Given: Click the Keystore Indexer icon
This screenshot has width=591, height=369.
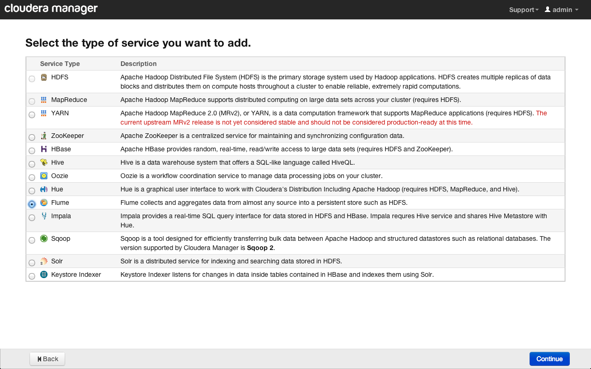Looking at the screenshot, I should click(44, 274).
